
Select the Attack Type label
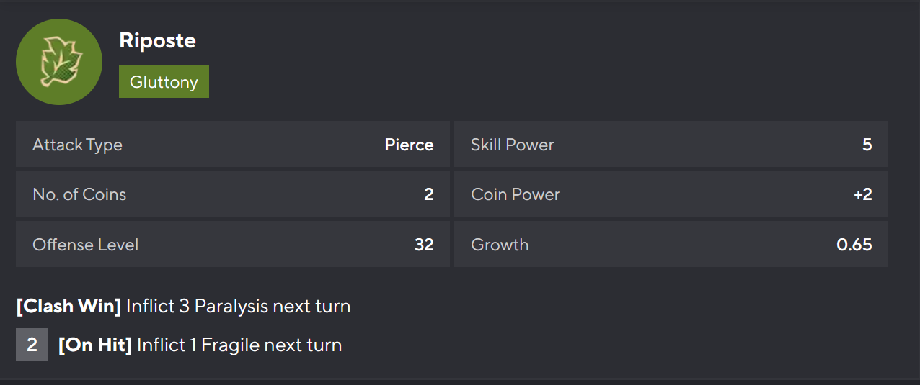(x=77, y=145)
